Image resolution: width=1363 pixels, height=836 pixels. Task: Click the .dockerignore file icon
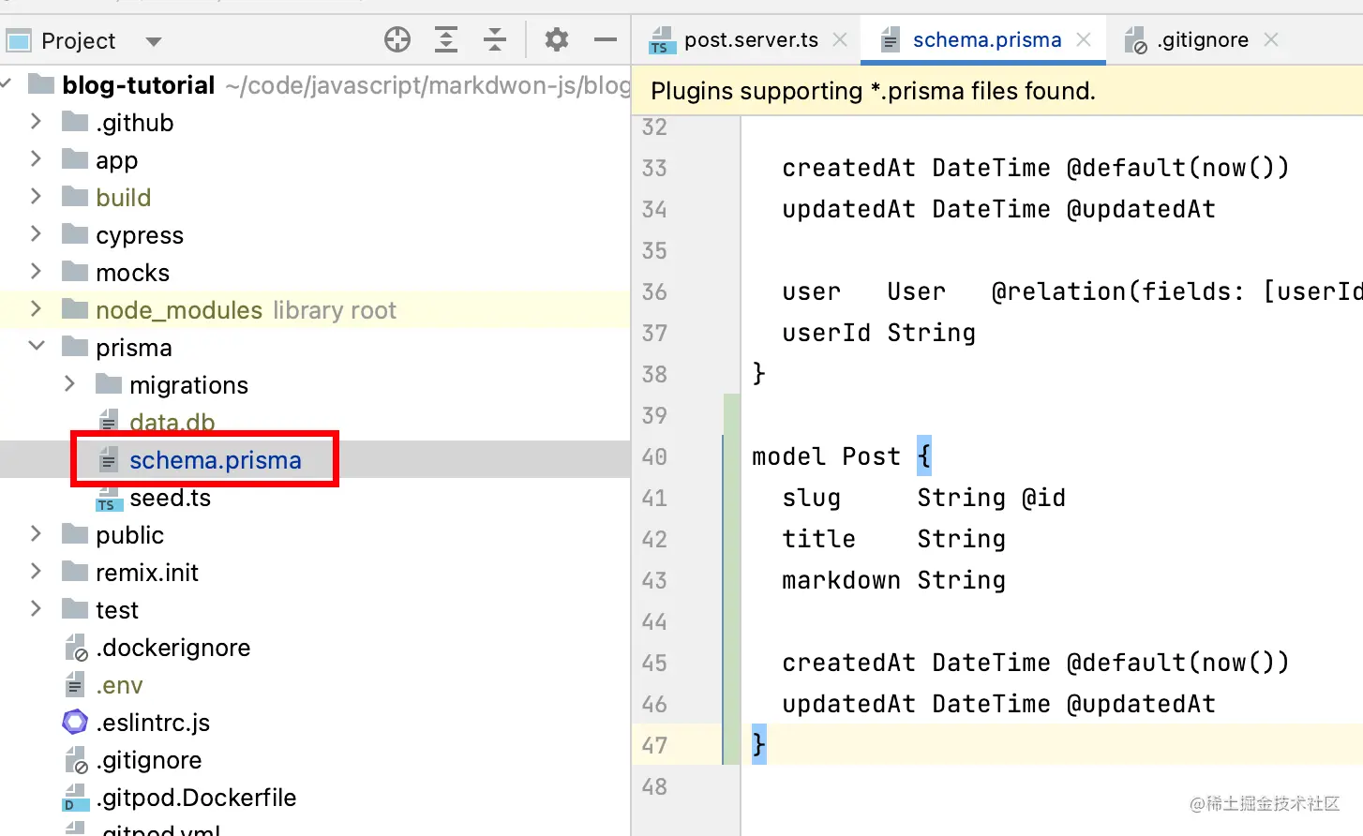coord(75,648)
